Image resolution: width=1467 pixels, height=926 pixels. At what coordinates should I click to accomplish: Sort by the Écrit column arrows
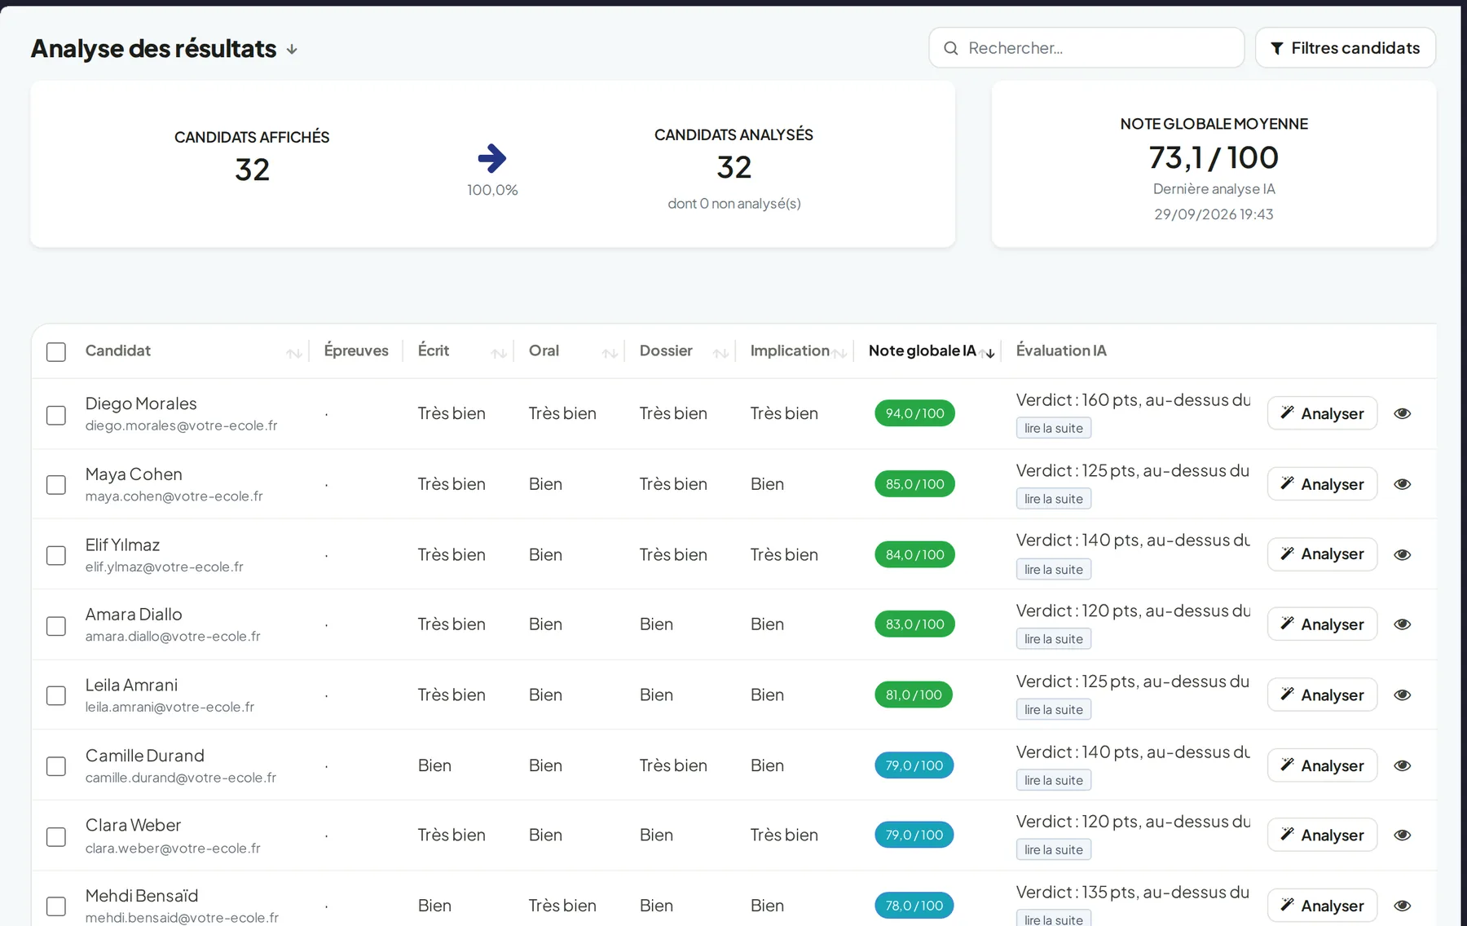pyautogui.click(x=499, y=353)
